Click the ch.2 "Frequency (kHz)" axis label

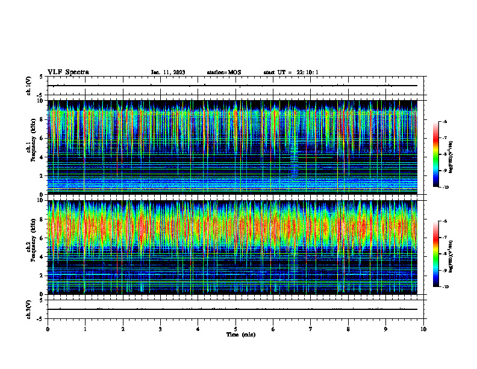[x=34, y=240]
